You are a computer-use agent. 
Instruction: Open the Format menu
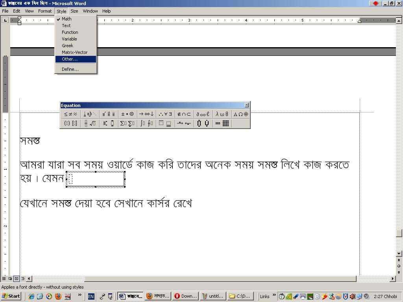(45, 11)
